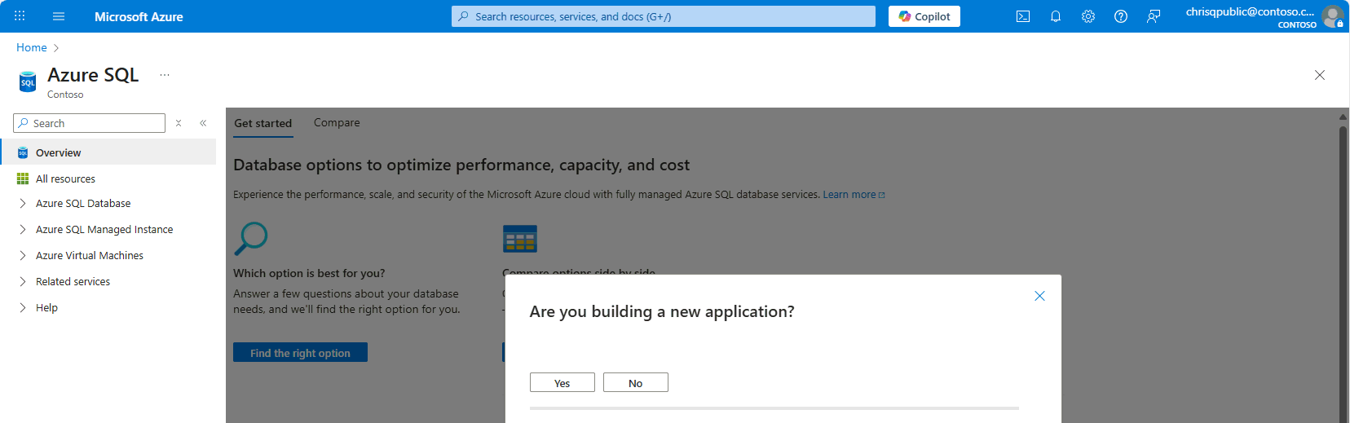This screenshot has width=1350, height=423.
Task: Collapse the sidebar with double chevron
Action: pos(203,123)
